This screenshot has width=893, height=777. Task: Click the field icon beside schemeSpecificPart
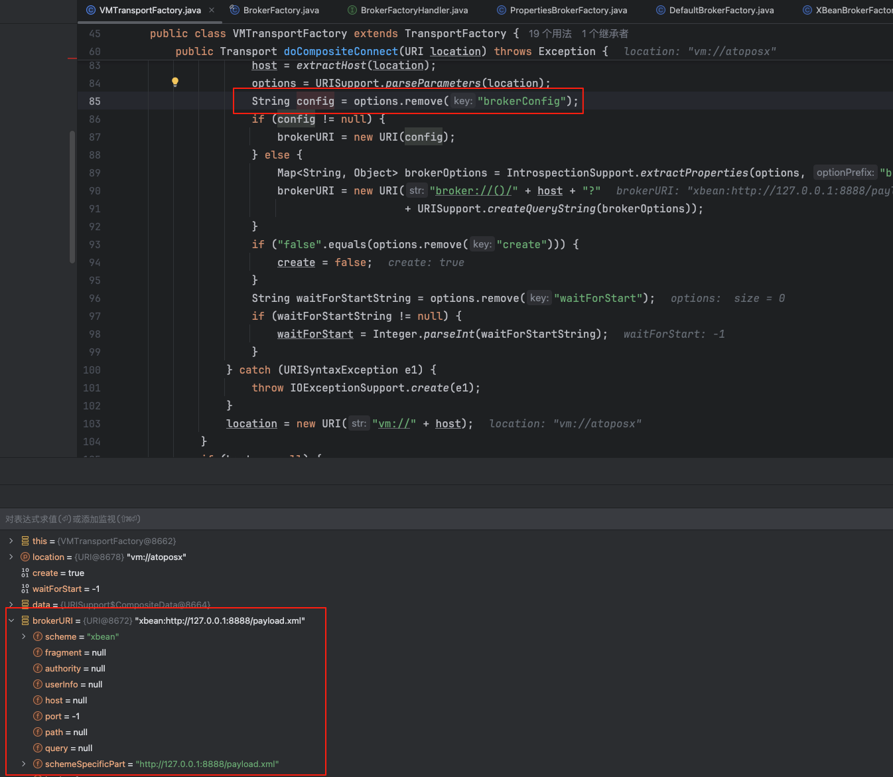click(x=38, y=764)
